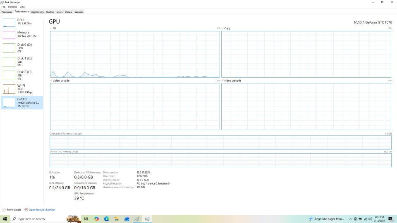This screenshot has width=397, height=223.
Task: Click the 0.3/8.0 GB dedicated memory value
Action: click(x=84, y=177)
